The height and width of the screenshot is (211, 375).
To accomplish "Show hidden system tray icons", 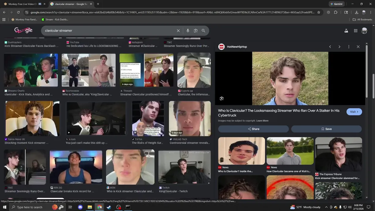I will [x=327, y=207].
